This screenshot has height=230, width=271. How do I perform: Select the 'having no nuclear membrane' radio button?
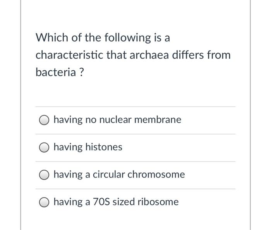tap(44, 120)
